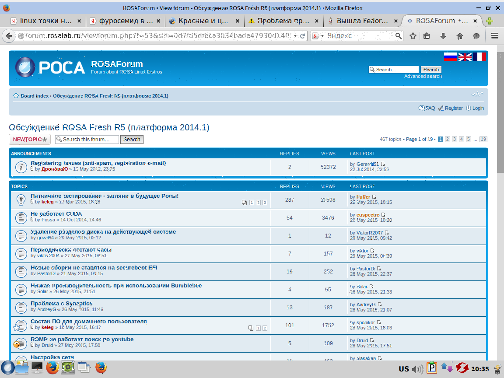Click the NEWTOPIC button
This screenshot has width=504, height=378.
(x=30, y=140)
